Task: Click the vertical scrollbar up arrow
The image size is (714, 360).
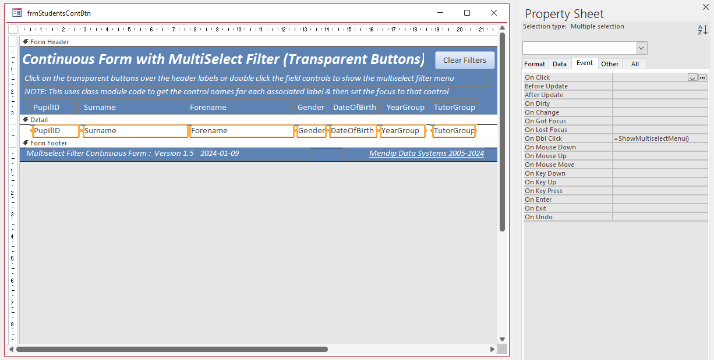Action: (502, 28)
